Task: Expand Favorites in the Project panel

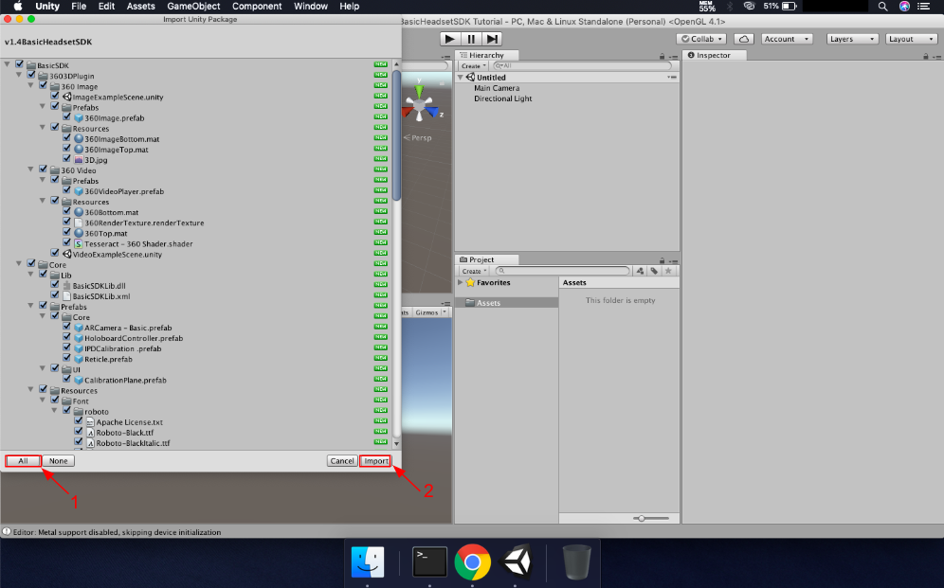Action: point(461,282)
